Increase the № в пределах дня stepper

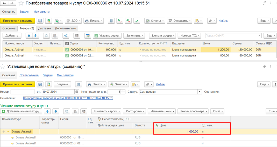tap(123, 91)
